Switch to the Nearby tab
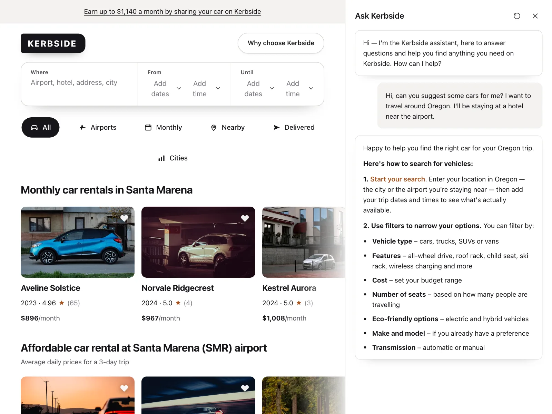This screenshot has width=552, height=414. [x=227, y=128]
